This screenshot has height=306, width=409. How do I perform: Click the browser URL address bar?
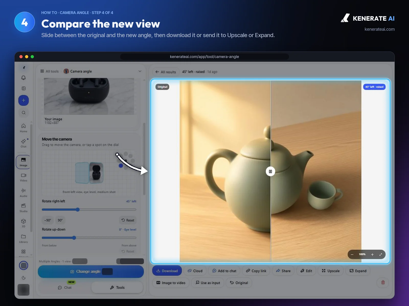click(204, 57)
